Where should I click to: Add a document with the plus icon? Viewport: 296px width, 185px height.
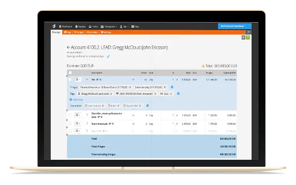148,106
